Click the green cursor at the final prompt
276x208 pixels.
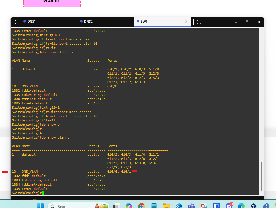(x=43, y=193)
